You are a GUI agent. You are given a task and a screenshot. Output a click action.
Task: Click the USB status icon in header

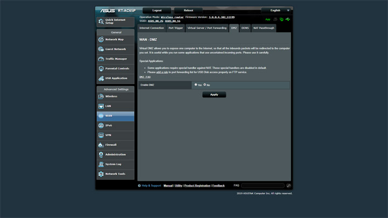(x=288, y=19)
